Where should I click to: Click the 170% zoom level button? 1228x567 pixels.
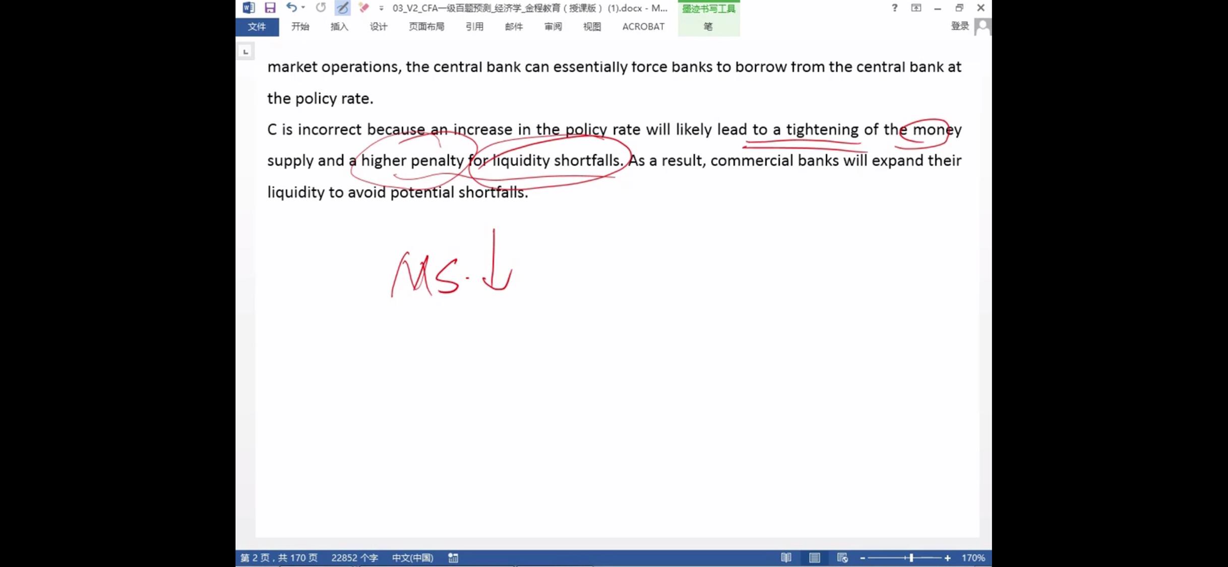[x=973, y=557]
